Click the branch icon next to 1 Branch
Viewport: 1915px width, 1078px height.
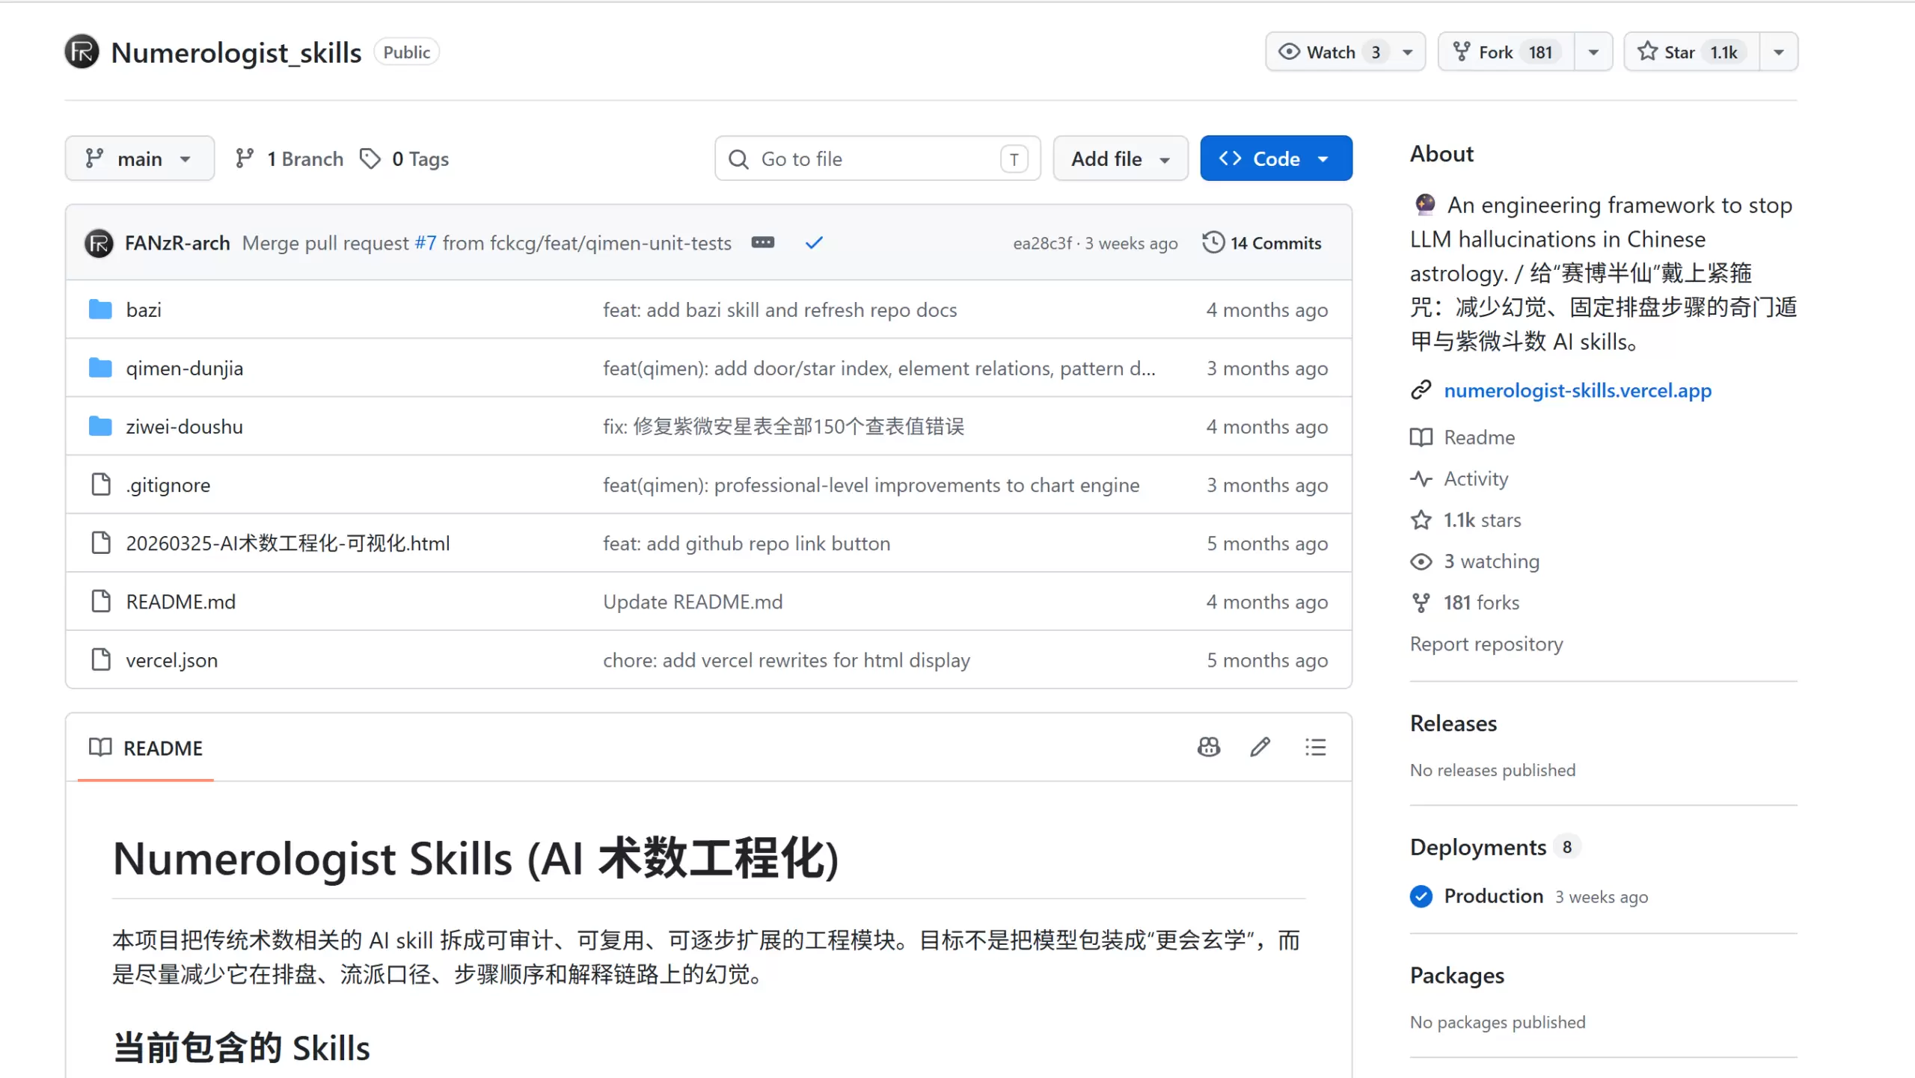[244, 158]
